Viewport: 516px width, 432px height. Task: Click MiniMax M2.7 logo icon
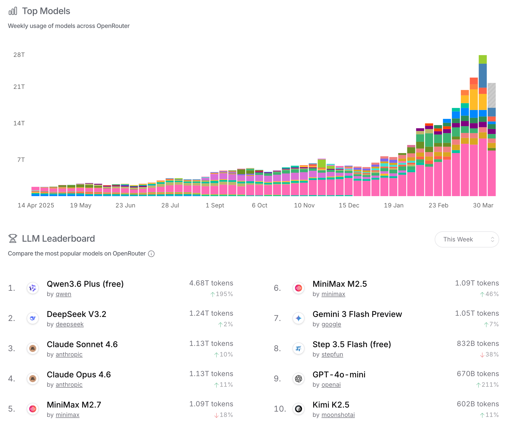(x=33, y=409)
